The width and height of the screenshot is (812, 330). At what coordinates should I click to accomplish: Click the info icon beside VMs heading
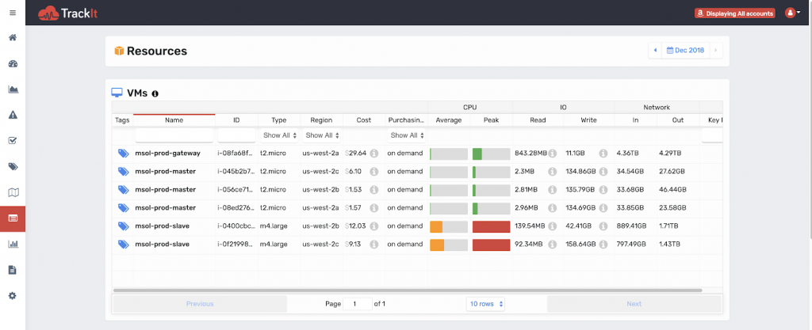(x=155, y=93)
